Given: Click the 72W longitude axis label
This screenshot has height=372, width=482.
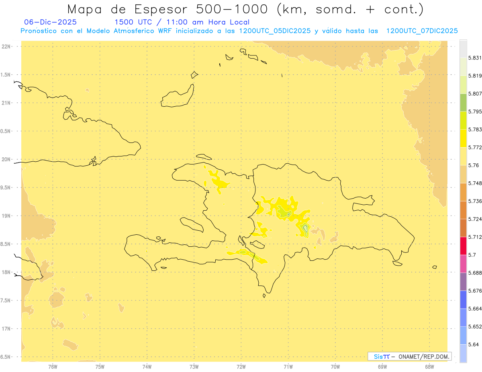Looking at the screenshot, I should 241,367.
